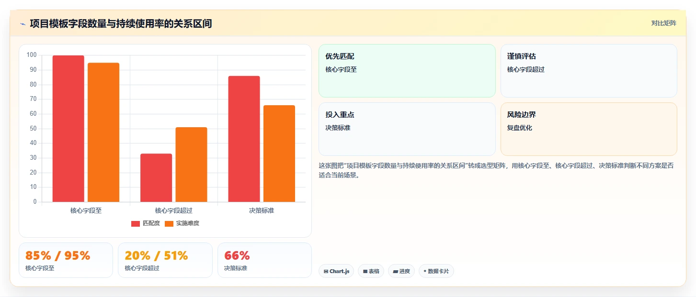This screenshot has width=696, height=297.
Task: Click the 表格 tag chip
Action: [371, 271]
